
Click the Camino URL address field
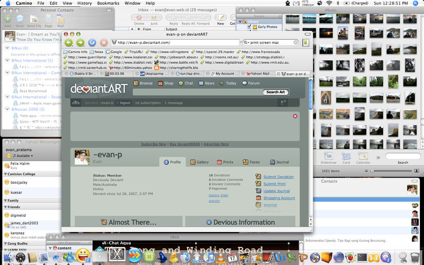tap(175, 42)
